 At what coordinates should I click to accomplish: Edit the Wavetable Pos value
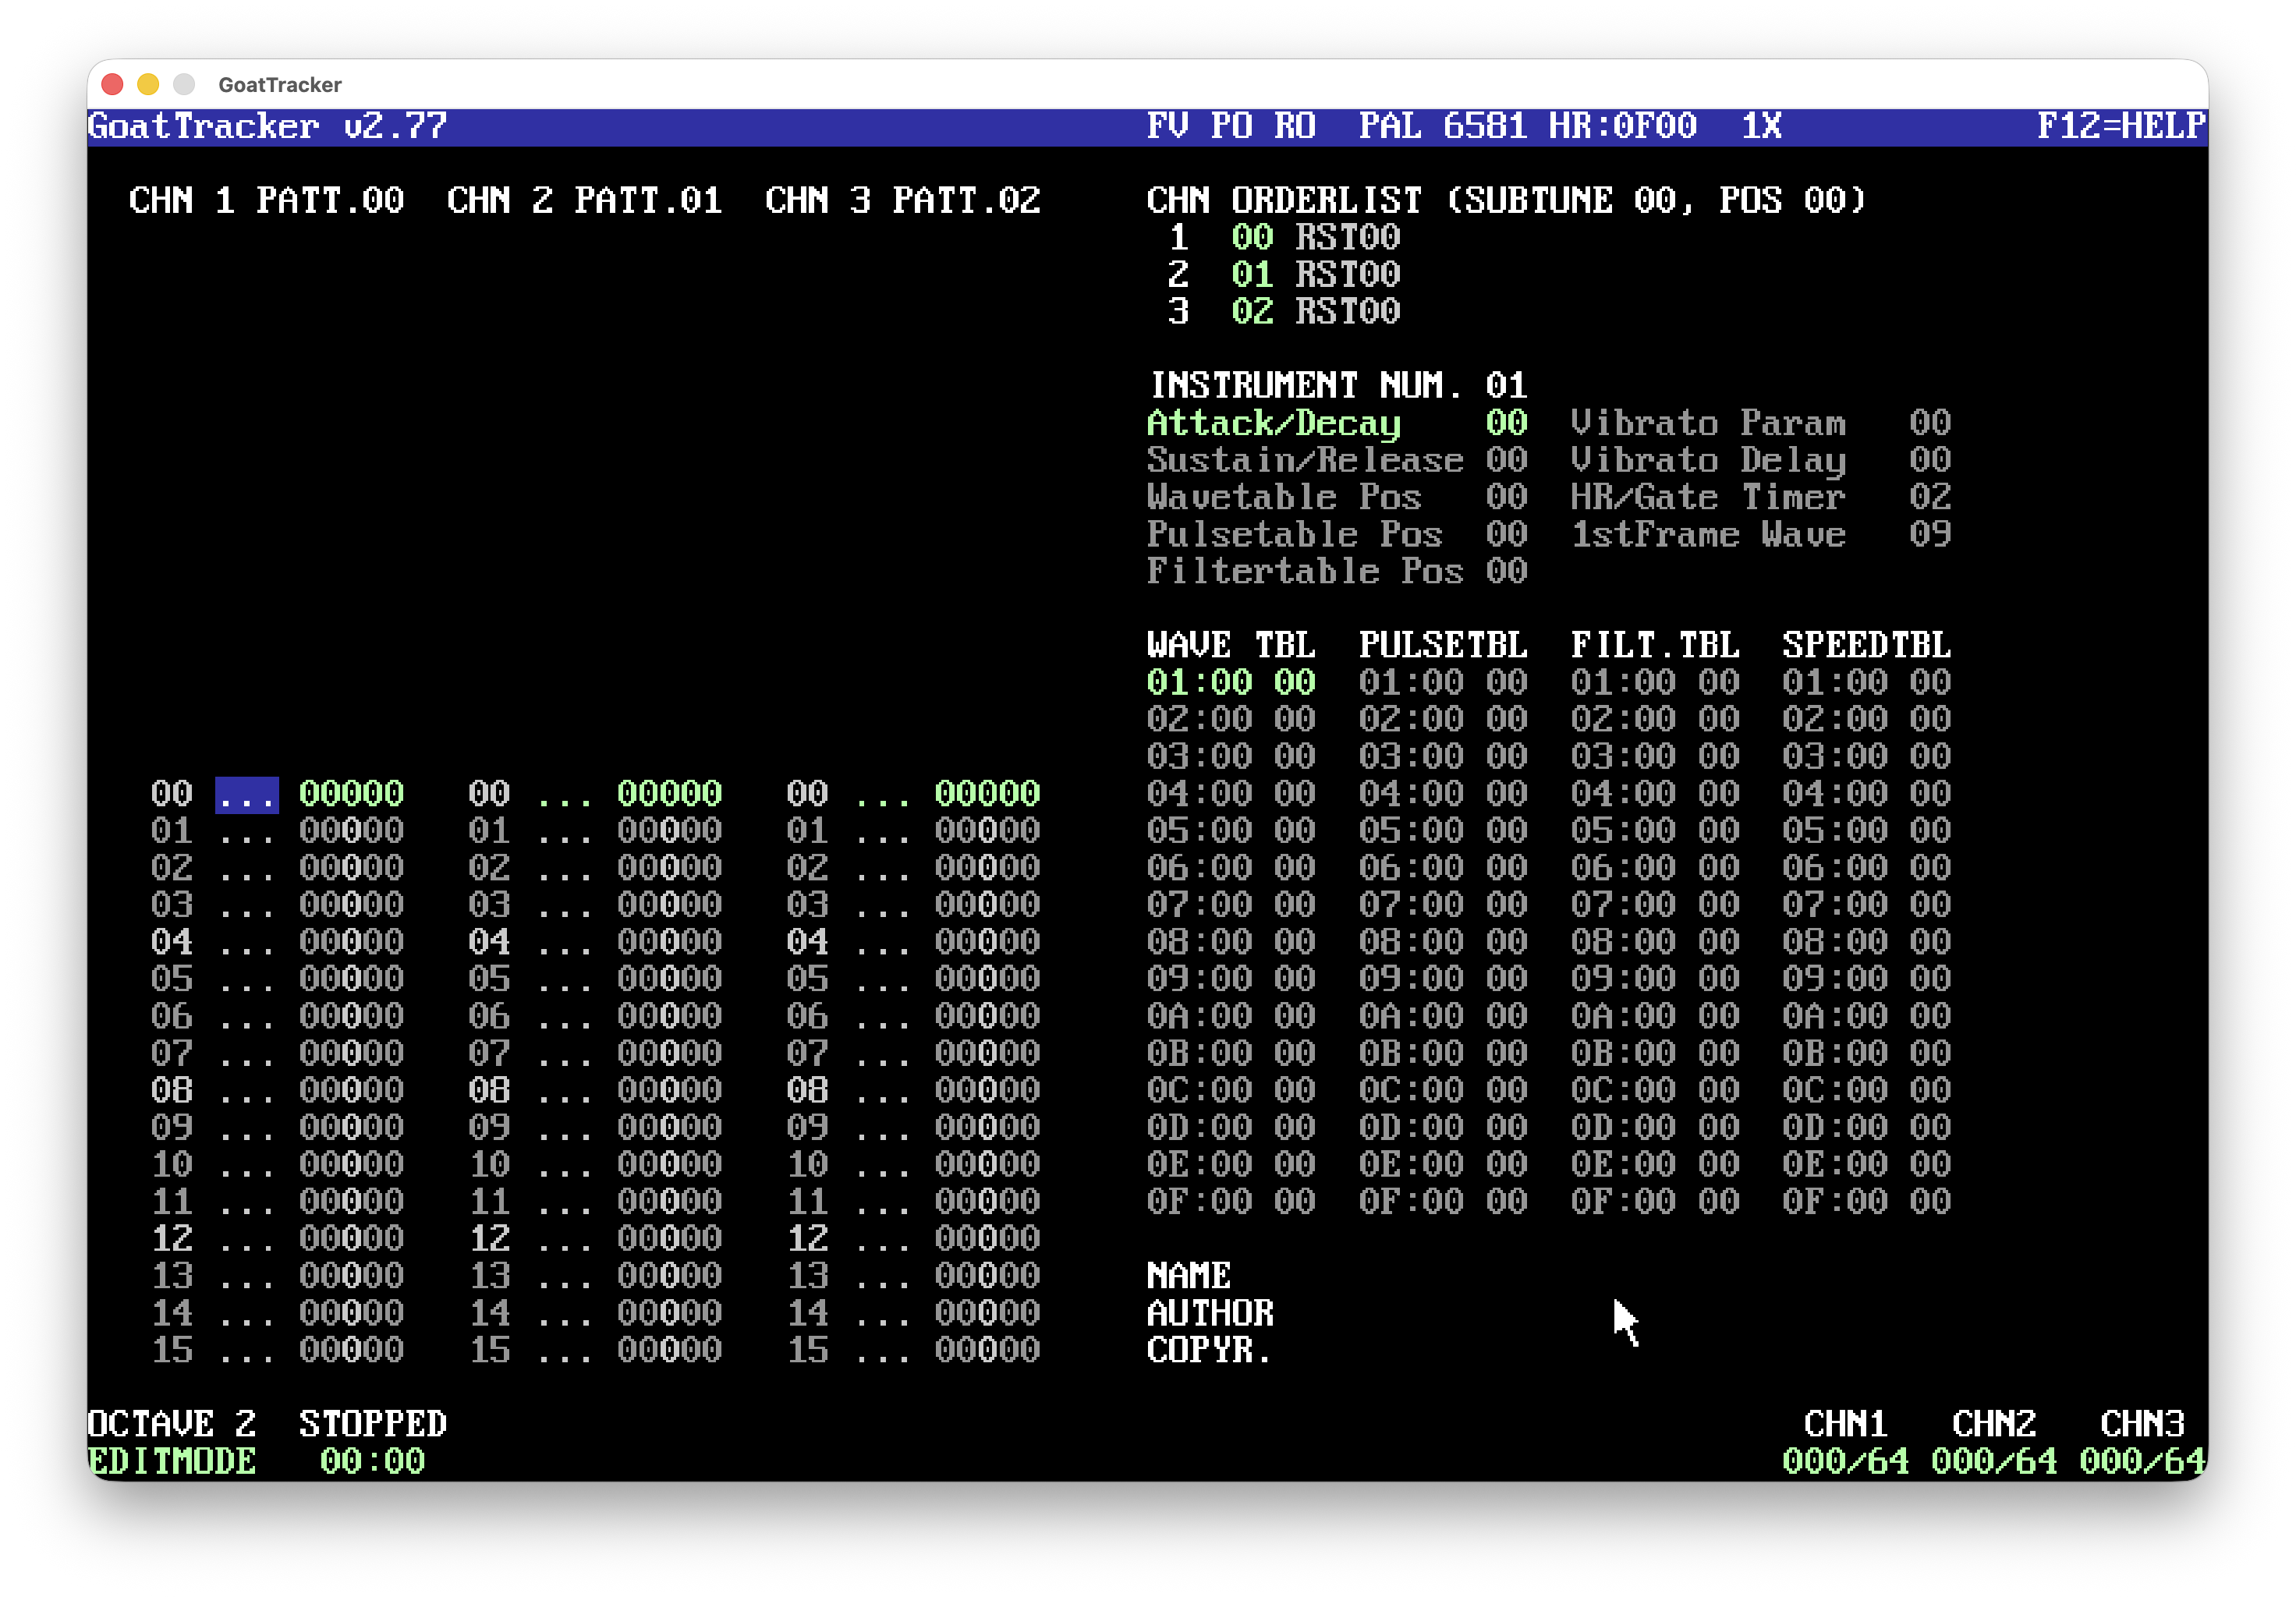pos(1506,497)
